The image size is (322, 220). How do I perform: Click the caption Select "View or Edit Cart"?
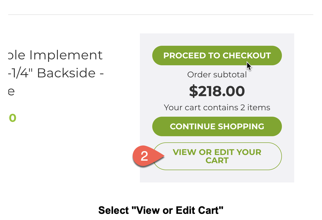[x=161, y=210]
